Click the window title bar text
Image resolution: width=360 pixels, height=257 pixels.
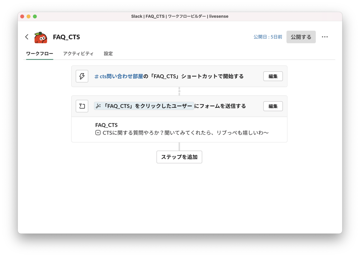point(180,16)
